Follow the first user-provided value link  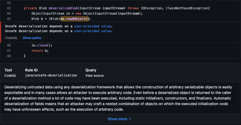[92, 26]
